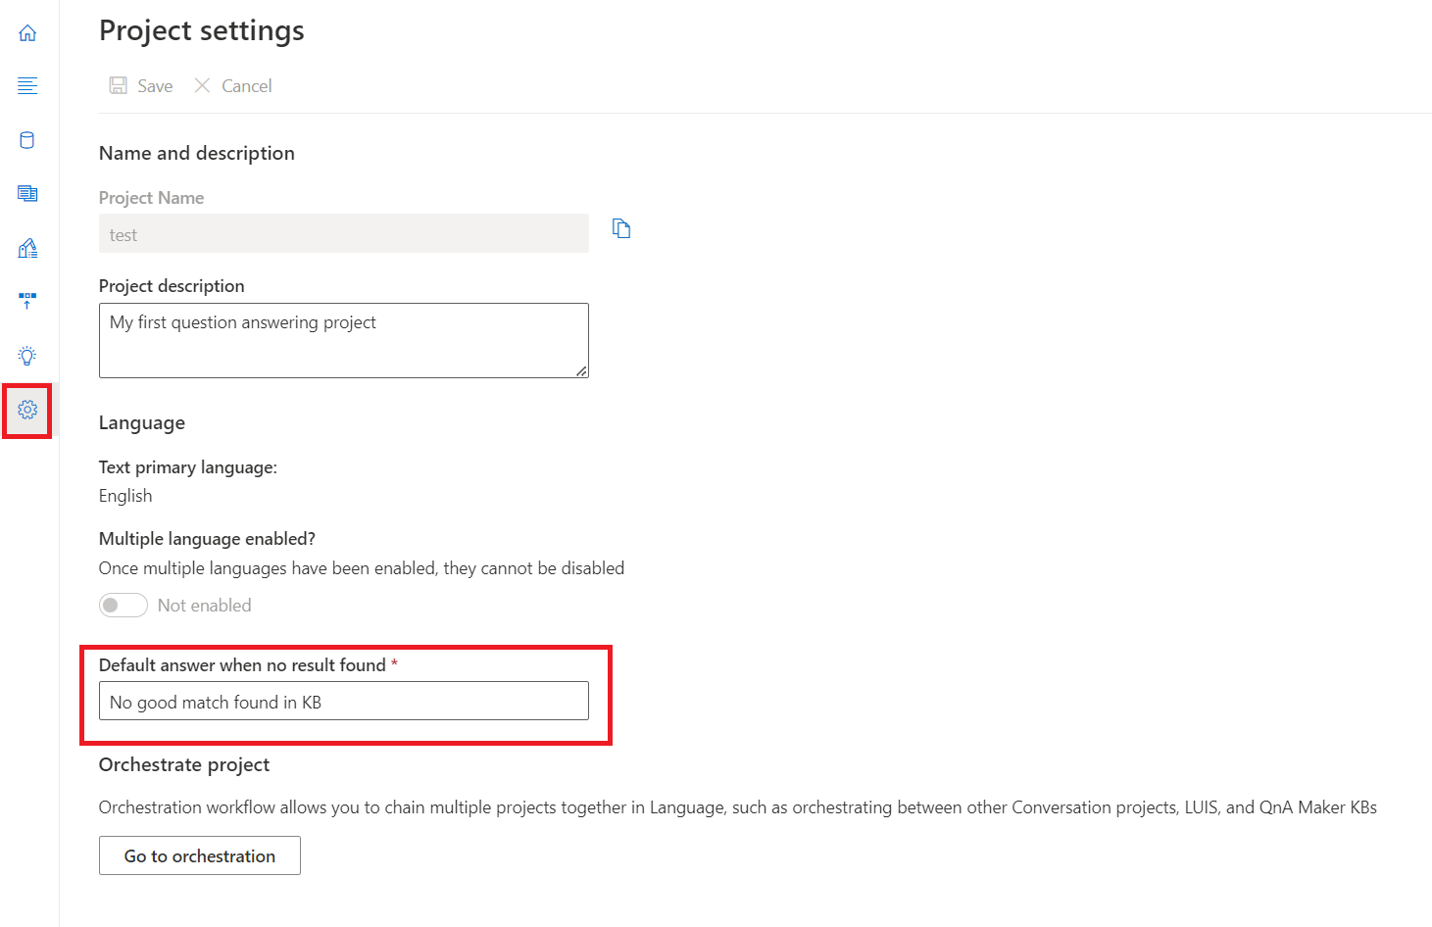Click the Project Name field
Image resolution: width=1432 pixels, height=927 pixels.
click(x=343, y=234)
